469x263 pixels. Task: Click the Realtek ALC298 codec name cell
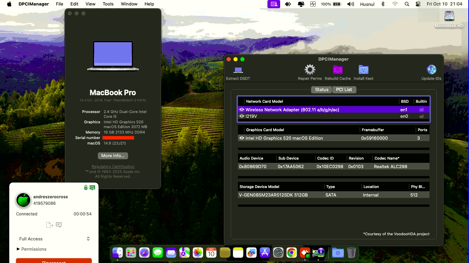point(390,166)
